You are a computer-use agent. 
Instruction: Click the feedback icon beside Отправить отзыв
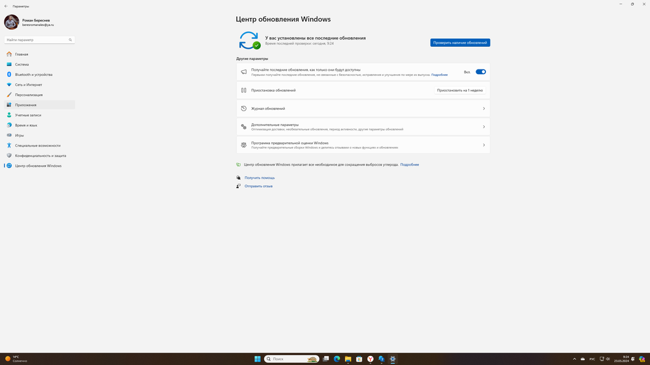(238, 186)
